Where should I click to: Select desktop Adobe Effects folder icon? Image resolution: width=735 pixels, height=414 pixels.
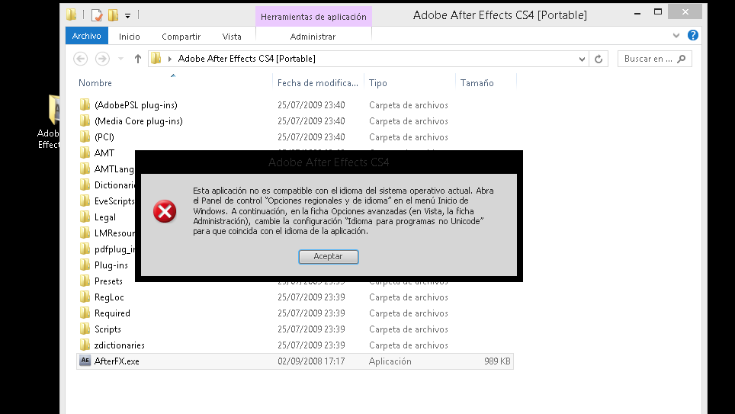[x=53, y=110]
